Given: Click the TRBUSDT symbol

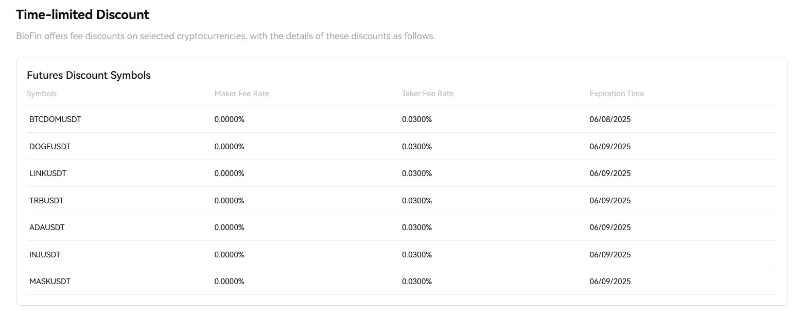Looking at the screenshot, I should (46, 201).
